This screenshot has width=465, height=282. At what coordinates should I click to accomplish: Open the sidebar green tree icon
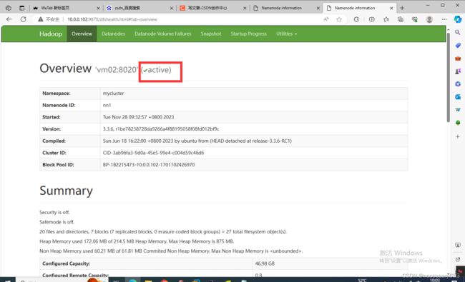[x=458, y=123]
